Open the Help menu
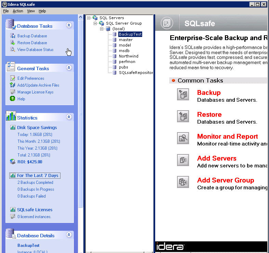 point(42,11)
